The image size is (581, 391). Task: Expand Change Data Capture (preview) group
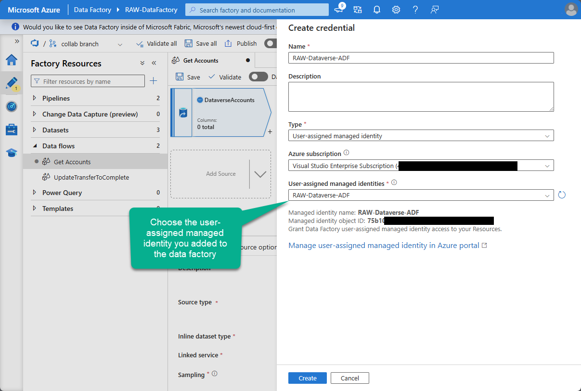click(x=34, y=114)
